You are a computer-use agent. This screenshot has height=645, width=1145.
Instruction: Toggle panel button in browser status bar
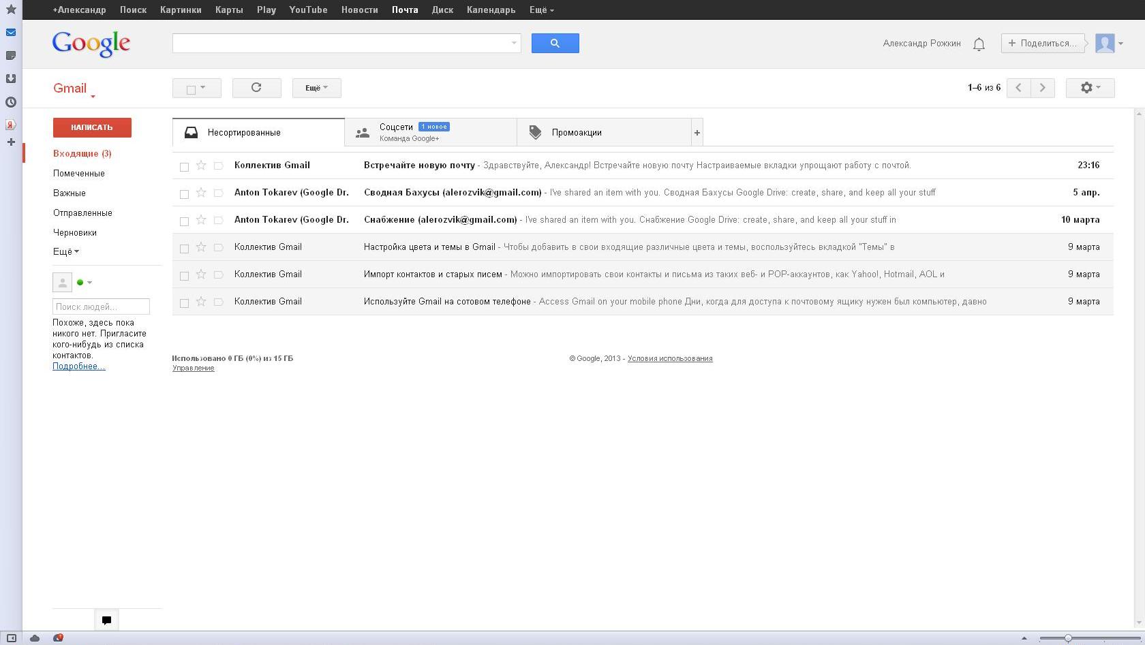click(11, 638)
